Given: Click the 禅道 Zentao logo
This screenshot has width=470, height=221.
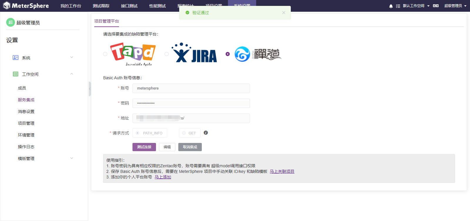Looking at the screenshot, I should (258, 54).
